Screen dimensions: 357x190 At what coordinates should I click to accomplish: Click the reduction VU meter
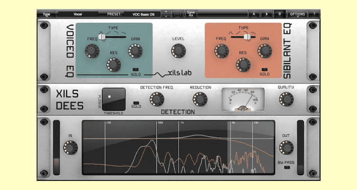[x=243, y=100]
